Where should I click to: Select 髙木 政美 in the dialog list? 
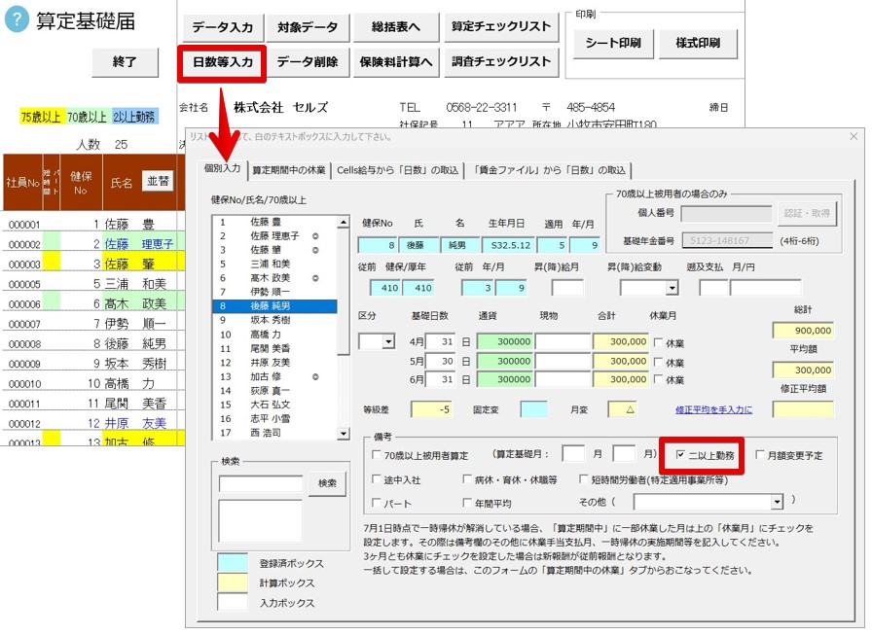pyautogui.click(x=274, y=278)
